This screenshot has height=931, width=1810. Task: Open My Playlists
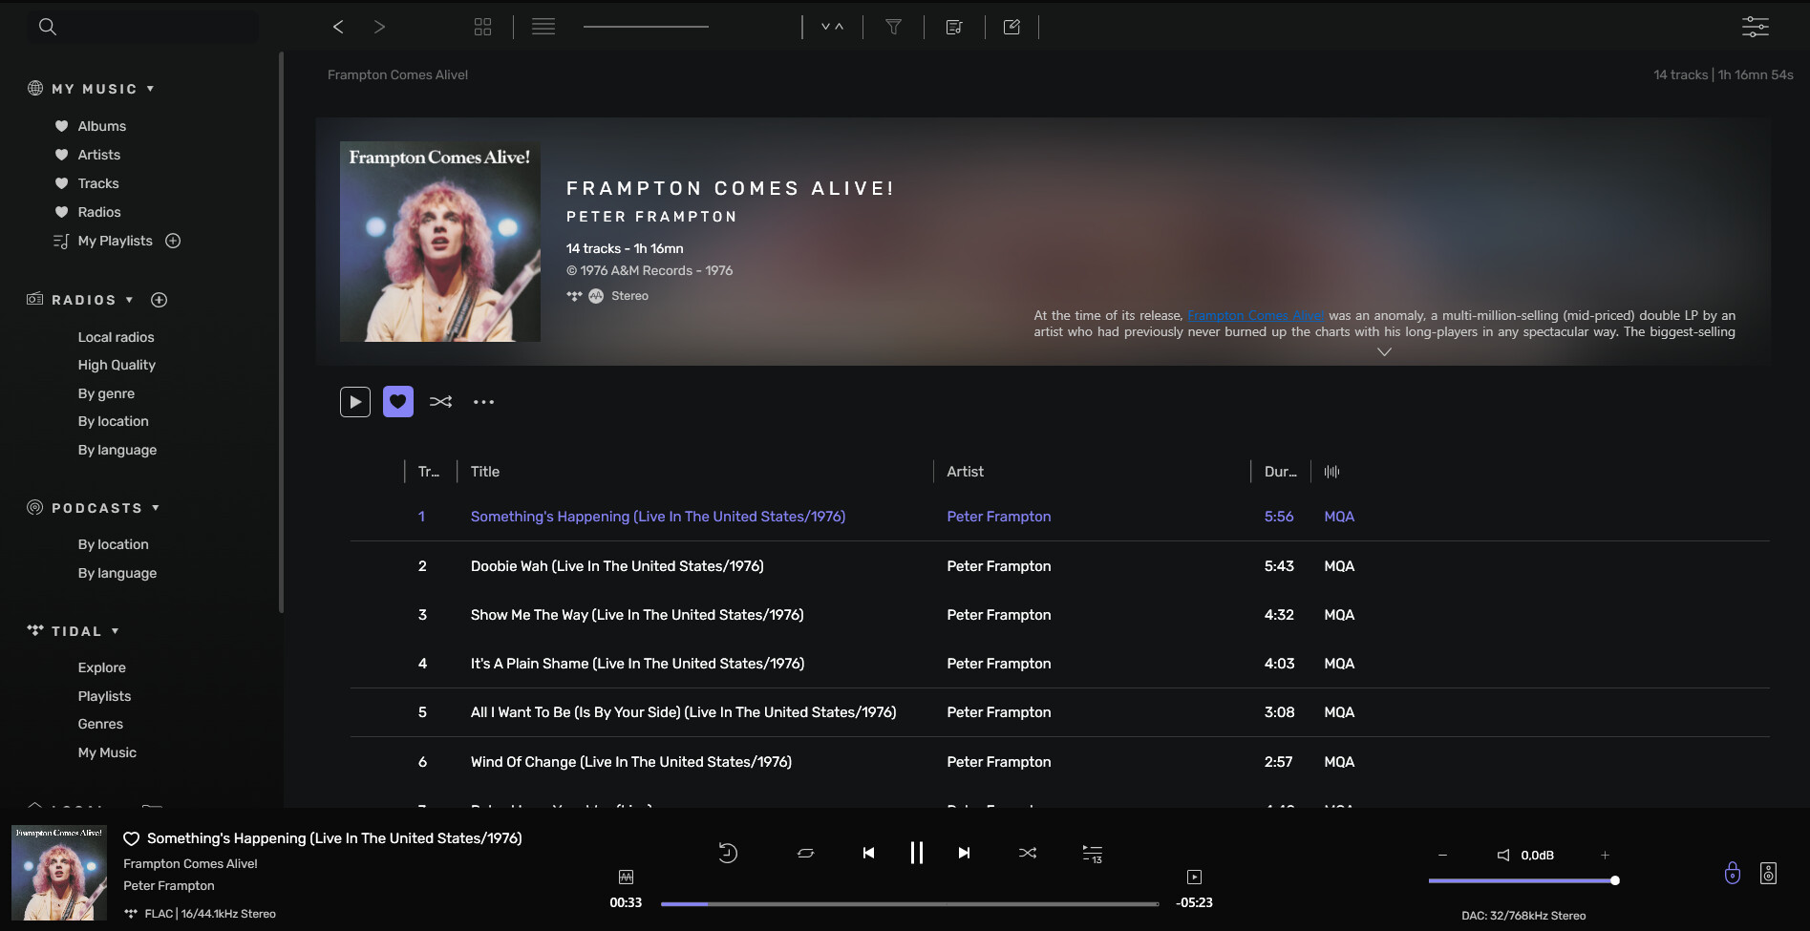(x=116, y=241)
